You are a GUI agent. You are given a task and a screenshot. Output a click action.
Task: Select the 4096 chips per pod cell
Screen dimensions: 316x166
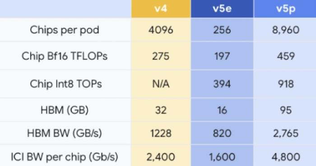[x=161, y=30]
